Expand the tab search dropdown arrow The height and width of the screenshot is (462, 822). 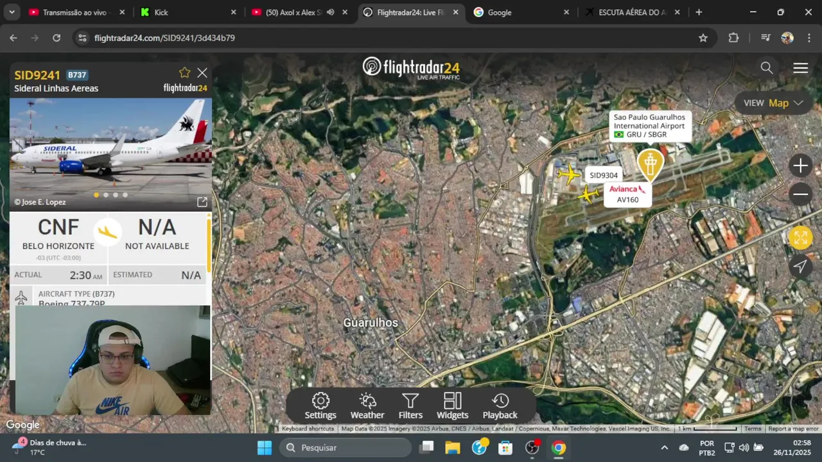(12, 12)
